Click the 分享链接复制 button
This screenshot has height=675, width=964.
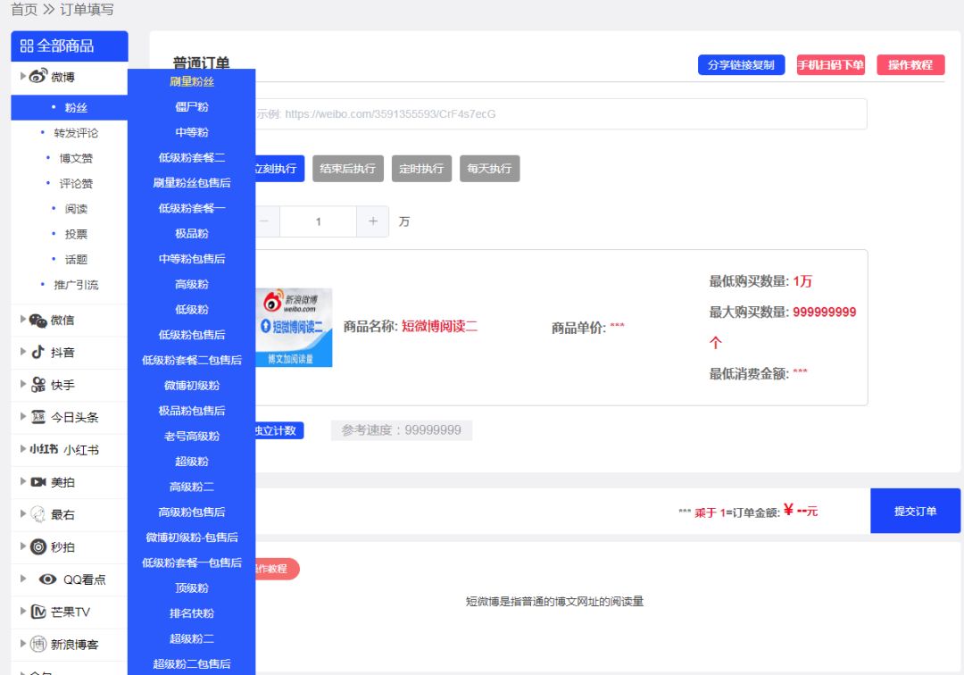click(741, 64)
